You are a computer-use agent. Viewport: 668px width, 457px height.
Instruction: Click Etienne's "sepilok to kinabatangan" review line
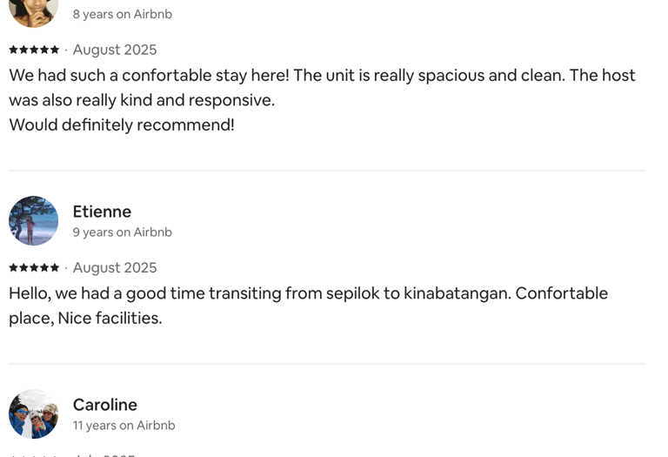coord(308,292)
